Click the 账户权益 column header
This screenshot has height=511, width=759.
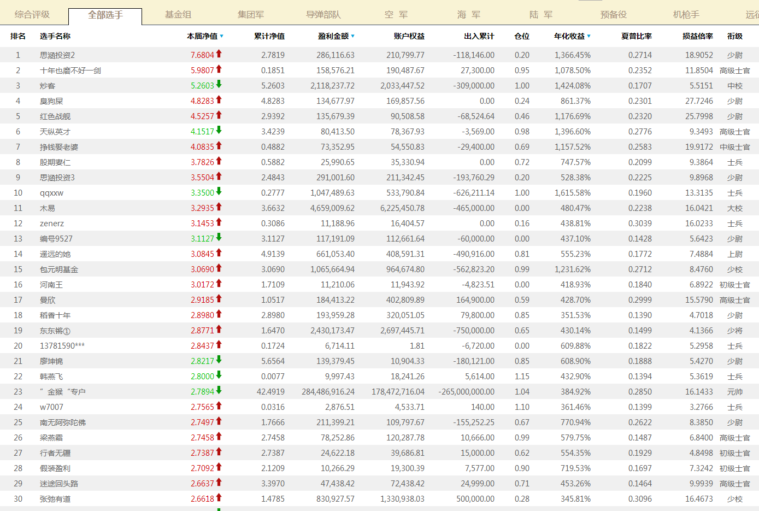(409, 36)
